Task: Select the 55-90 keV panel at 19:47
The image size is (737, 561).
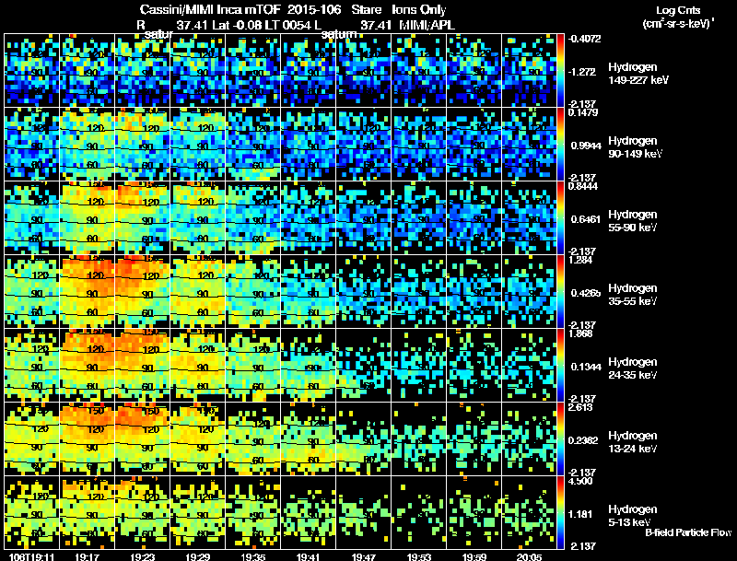Action: (x=363, y=218)
